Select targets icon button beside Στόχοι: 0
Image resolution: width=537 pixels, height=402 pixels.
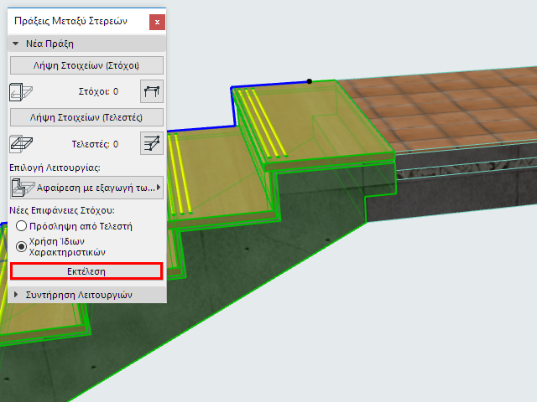coord(152,91)
